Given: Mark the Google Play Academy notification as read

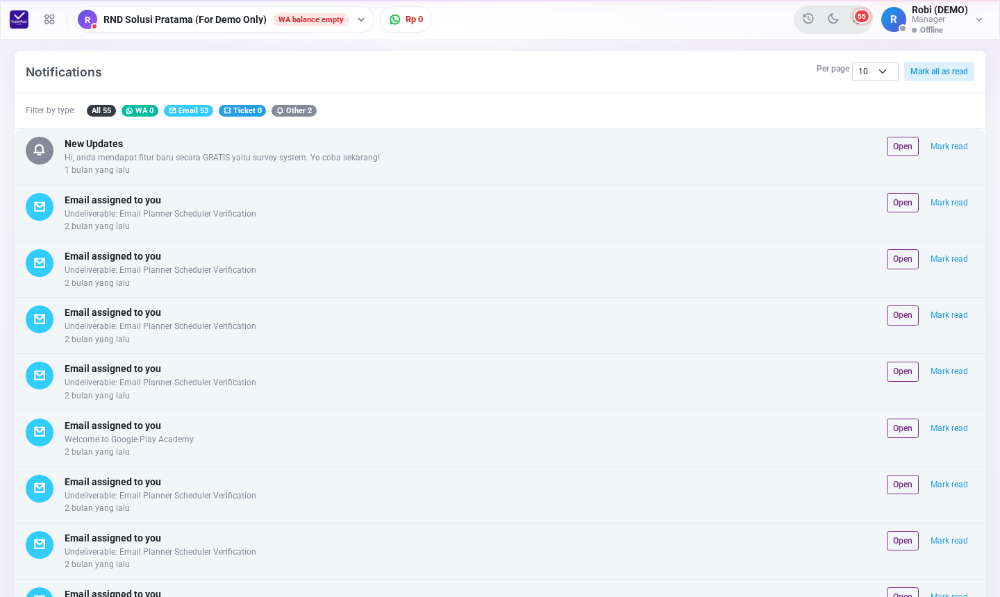Looking at the screenshot, I should coord(949,428).
